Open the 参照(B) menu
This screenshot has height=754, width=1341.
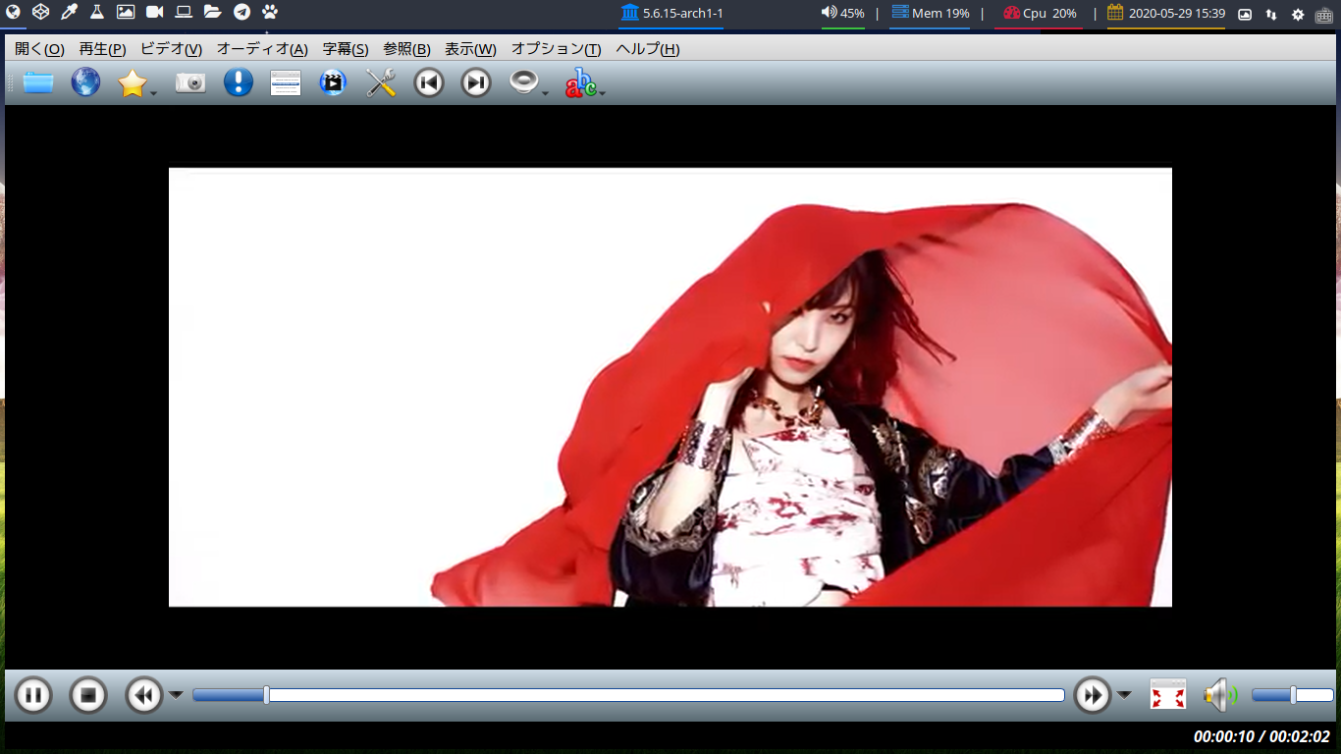point(406,49)
